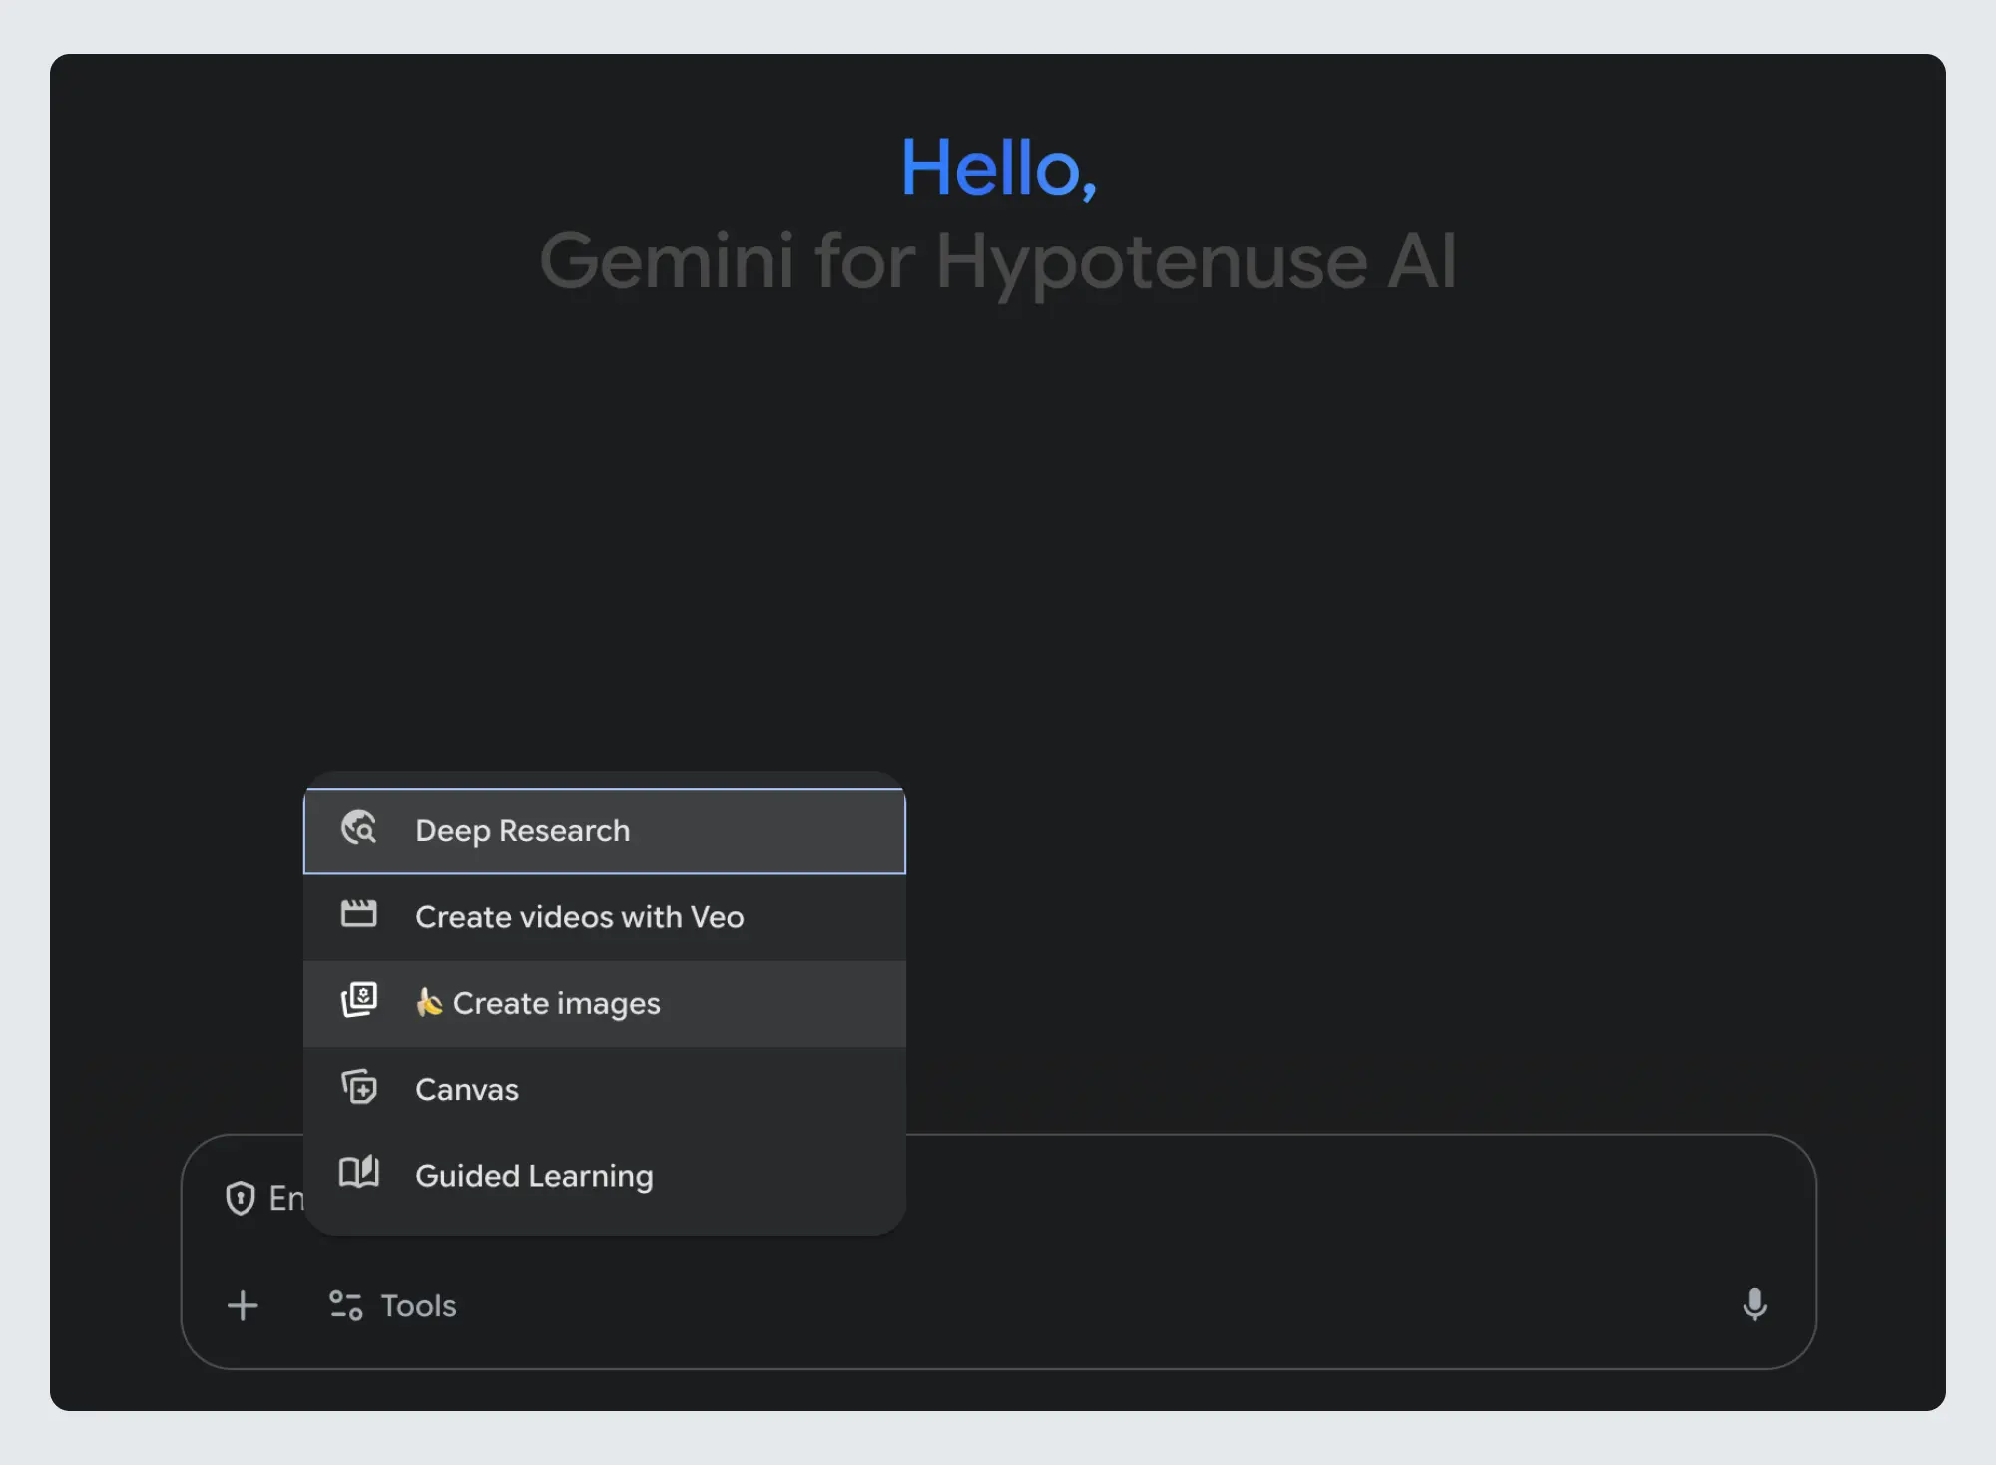Click the Hello greeting heading

[998, 168]
